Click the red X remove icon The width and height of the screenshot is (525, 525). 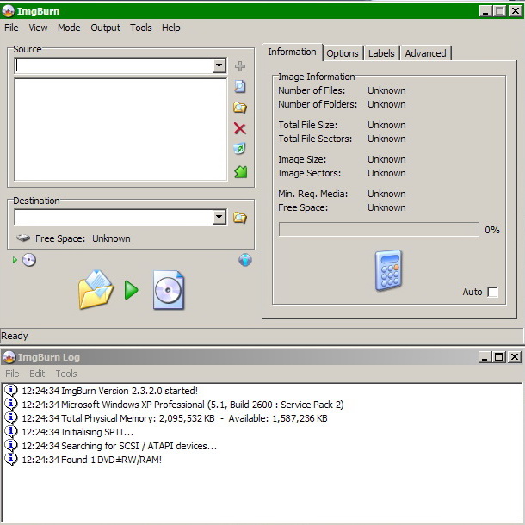240,128
